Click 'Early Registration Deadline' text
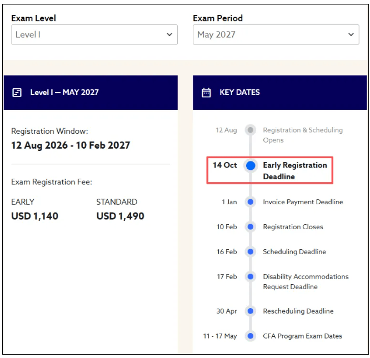 coord(295,171)
